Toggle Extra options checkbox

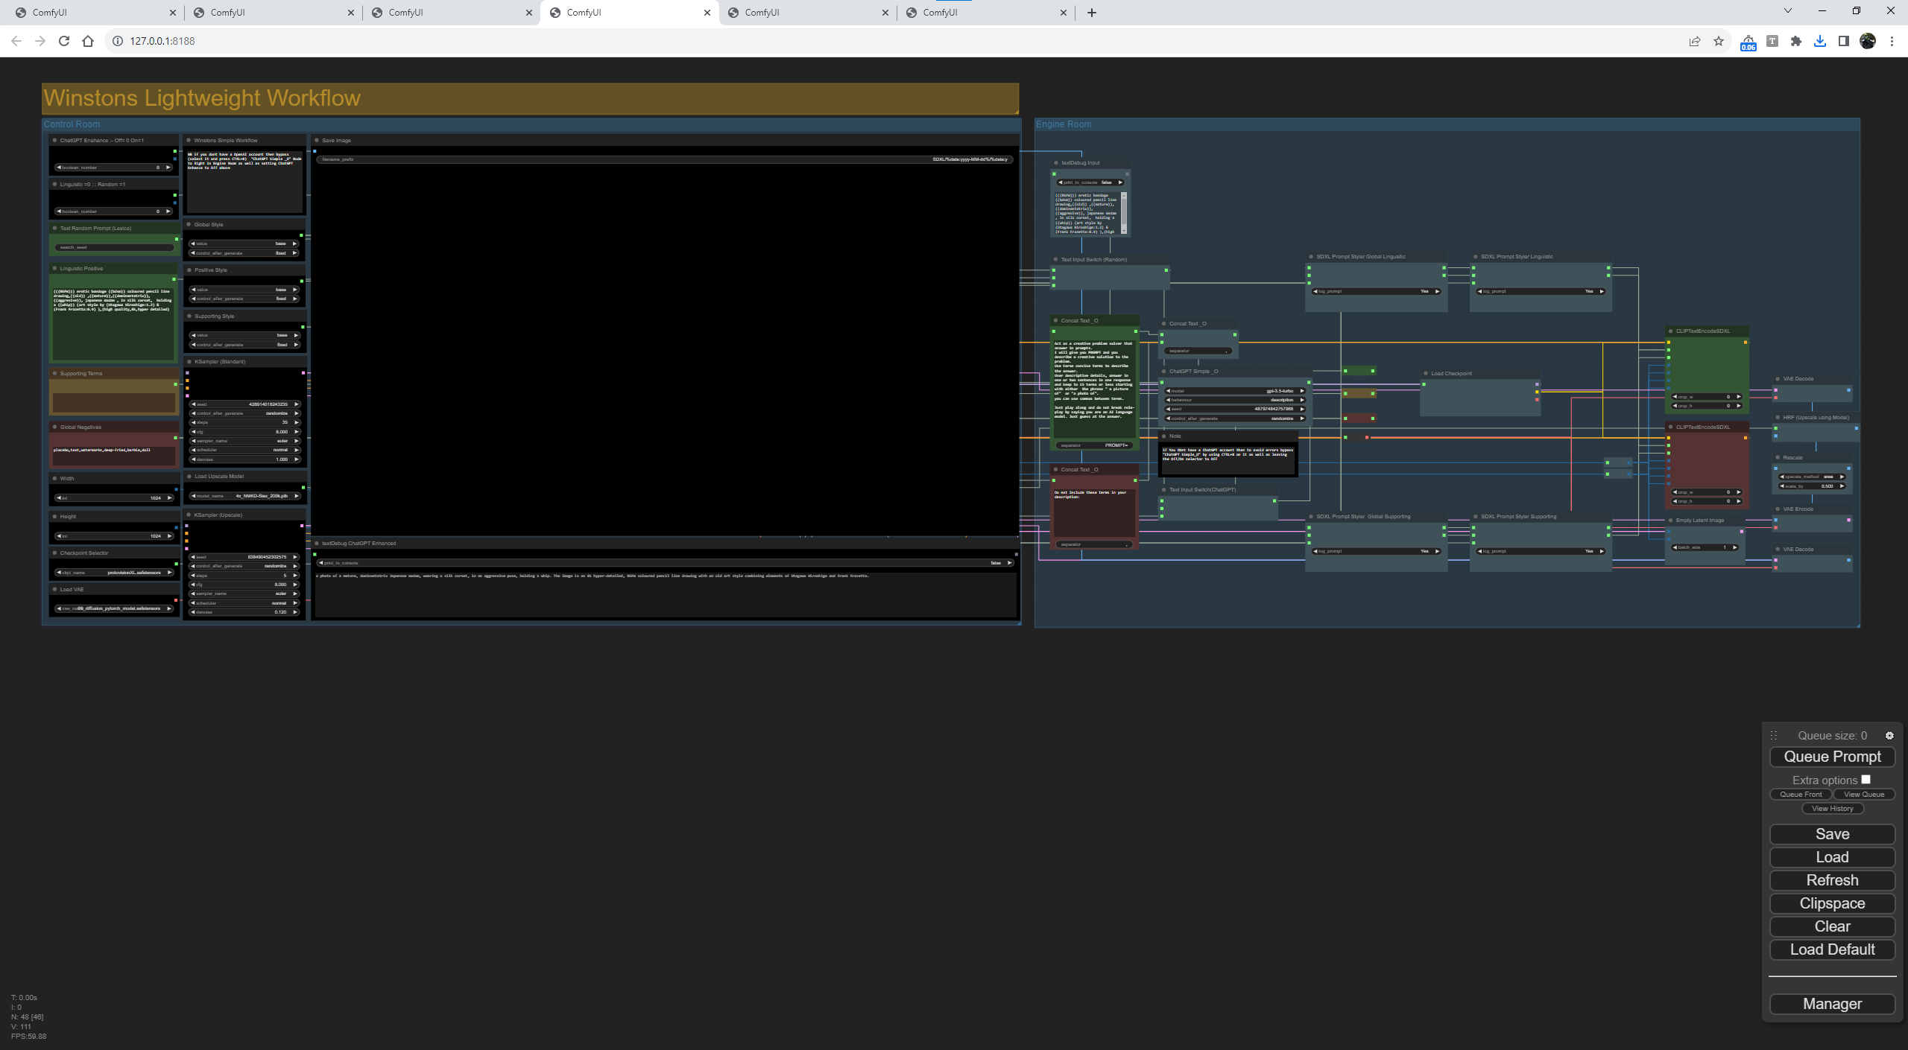(x=1866, y=777)
